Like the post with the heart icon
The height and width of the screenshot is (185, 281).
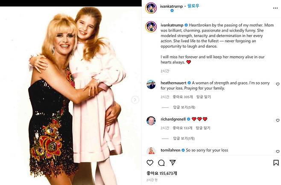pyautogui.click(x=150, y=163)
